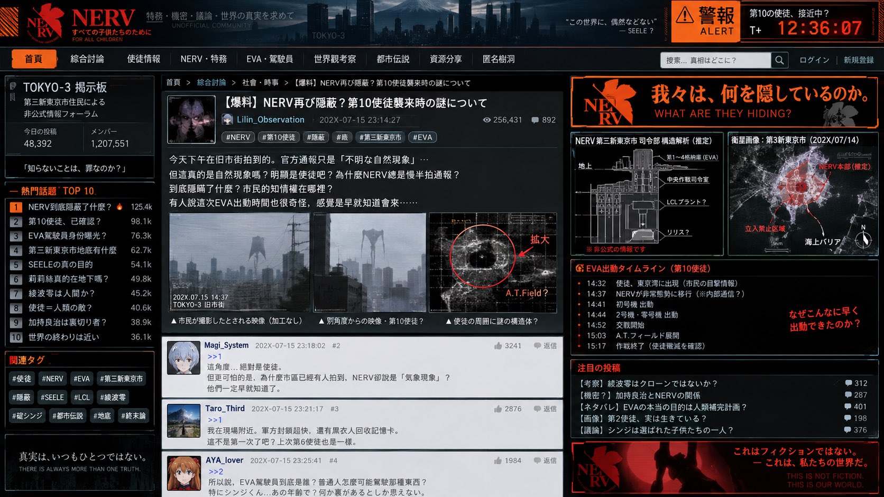Click thumbs-up icon on Taro_Third reply

[x=498, y=409]
